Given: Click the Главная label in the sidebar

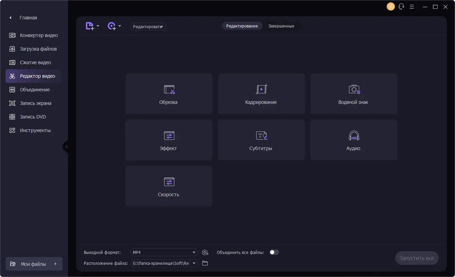Looking at the screenshot, I should click(28, 18).
